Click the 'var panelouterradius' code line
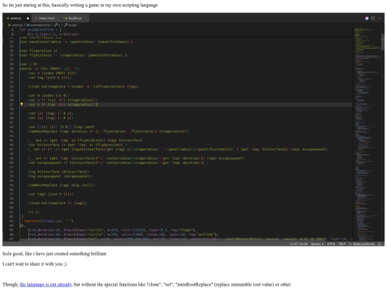Image resolution: width=387 pixels, height=290 pixels. [x=77, y=42]
